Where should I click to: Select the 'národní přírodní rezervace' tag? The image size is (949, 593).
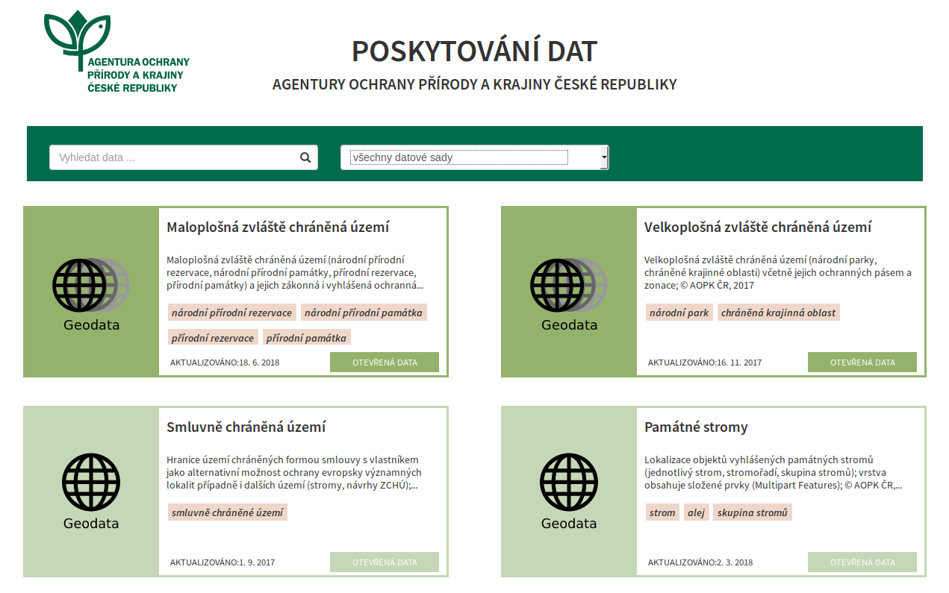point(232,313)
